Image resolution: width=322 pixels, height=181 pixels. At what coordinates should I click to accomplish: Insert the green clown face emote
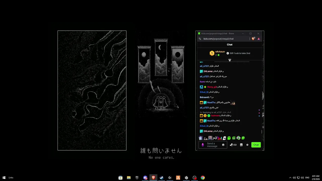pyautogui.click(x=238, y=138)
